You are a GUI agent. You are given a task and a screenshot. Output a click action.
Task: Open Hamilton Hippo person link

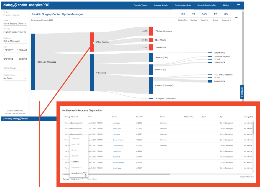[119, 163]
